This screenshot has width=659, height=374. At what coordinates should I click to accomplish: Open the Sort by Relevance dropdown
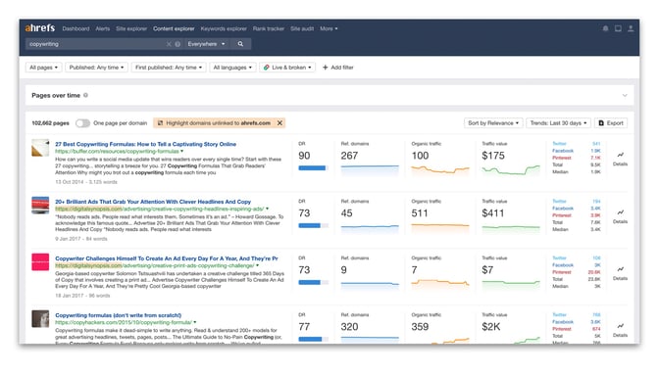click(x=493, y=123)
